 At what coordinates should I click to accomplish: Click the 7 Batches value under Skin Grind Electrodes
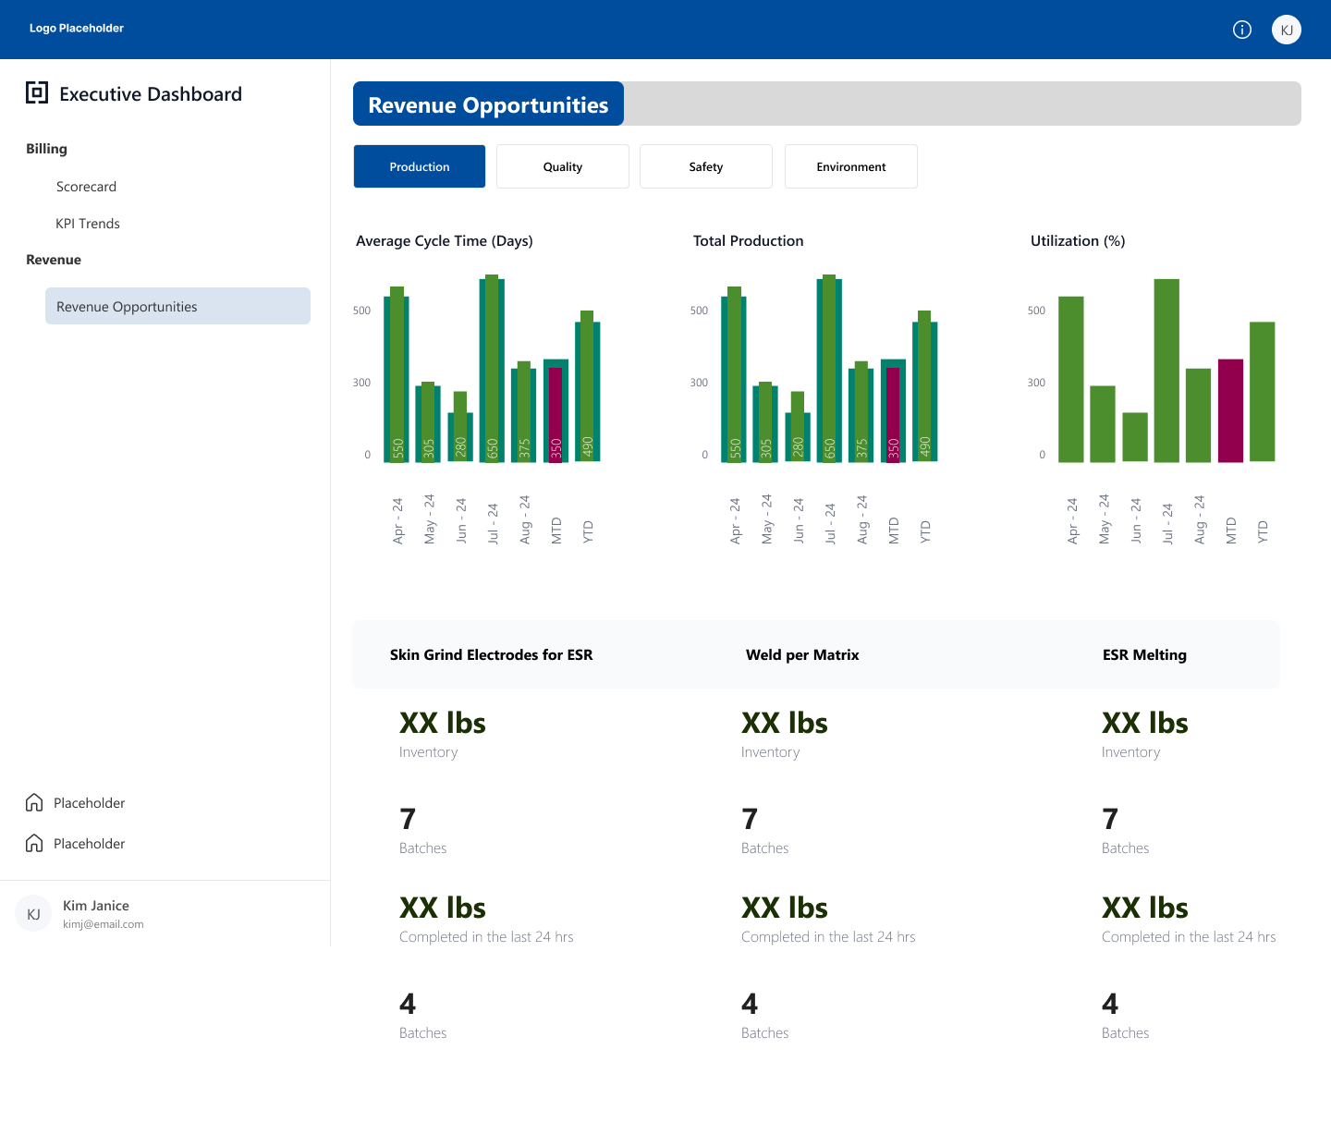click(408, 819)
